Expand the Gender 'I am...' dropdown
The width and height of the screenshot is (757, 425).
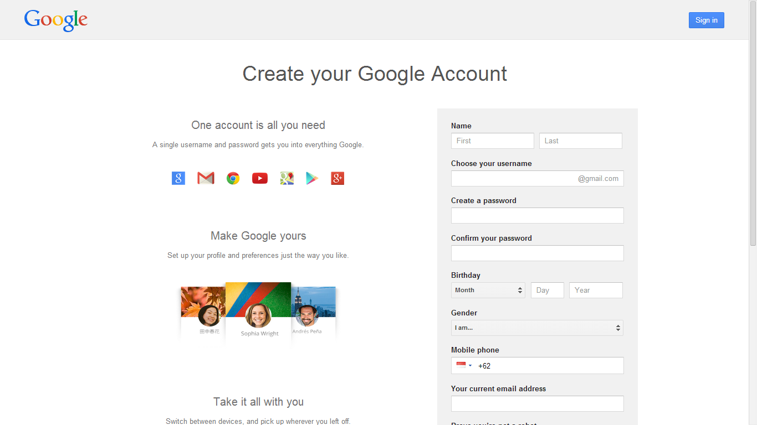pyautogui.click(x=536, y=328)
